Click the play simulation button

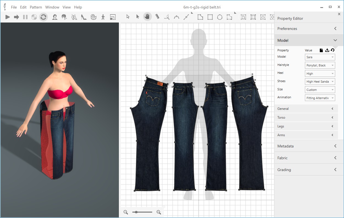8,17
